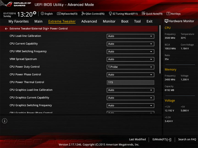Click Memory capacity value 8192 MB
Viewport: 198px width, 148px height.
point(169,90)
